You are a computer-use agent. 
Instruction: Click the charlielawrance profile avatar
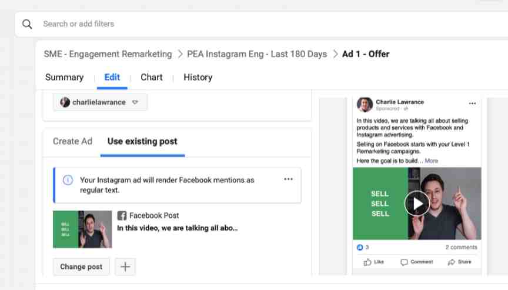(x=65, y=102)
